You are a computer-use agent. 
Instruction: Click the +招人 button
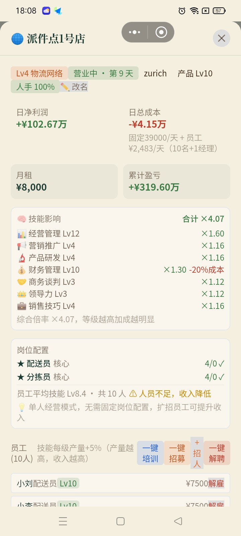click(197, 453)
